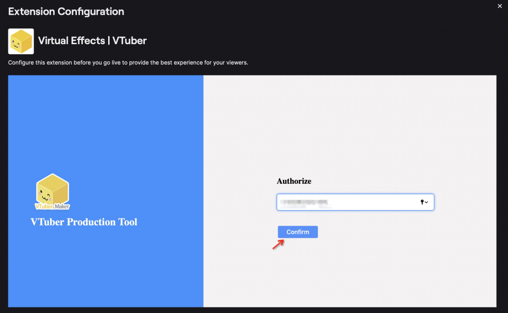The height and width of the screenshot is (313, 508).
Task: Click the VTuber Maker logo
Action: pyautogui.click(x=52, y=192)
